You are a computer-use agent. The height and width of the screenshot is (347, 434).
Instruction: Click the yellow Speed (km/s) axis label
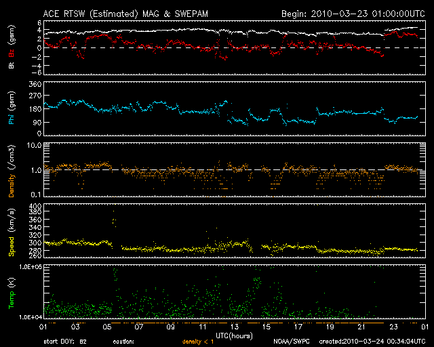tap(12, 232)
